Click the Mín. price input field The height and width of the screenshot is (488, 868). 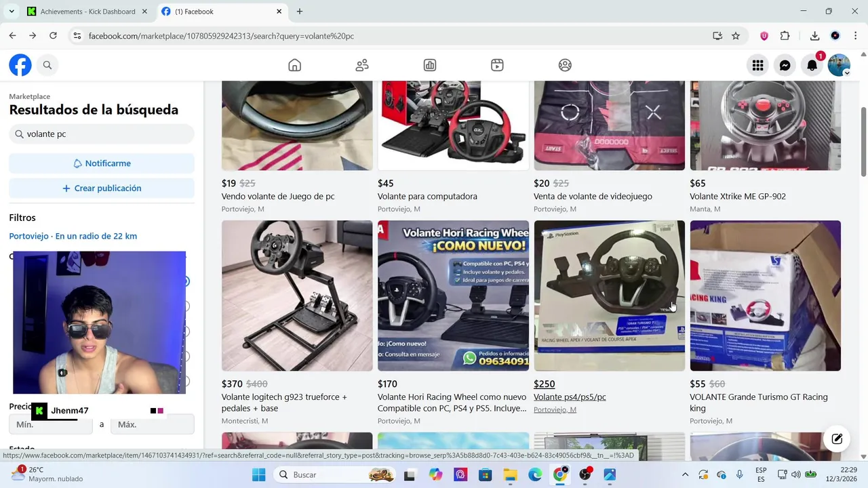coord(51,424)
